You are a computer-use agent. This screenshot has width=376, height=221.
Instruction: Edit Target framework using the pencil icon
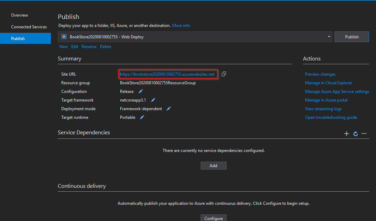tap(153, 100)
